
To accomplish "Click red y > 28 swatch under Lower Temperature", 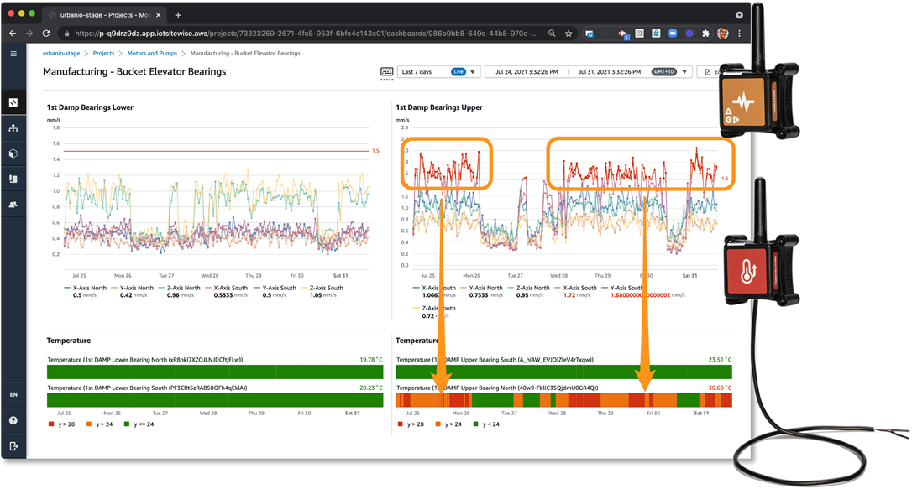I will (x=51, y=424).
